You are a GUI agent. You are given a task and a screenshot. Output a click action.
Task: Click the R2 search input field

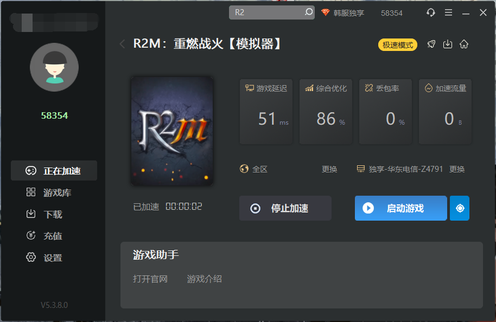click(271, 12)
